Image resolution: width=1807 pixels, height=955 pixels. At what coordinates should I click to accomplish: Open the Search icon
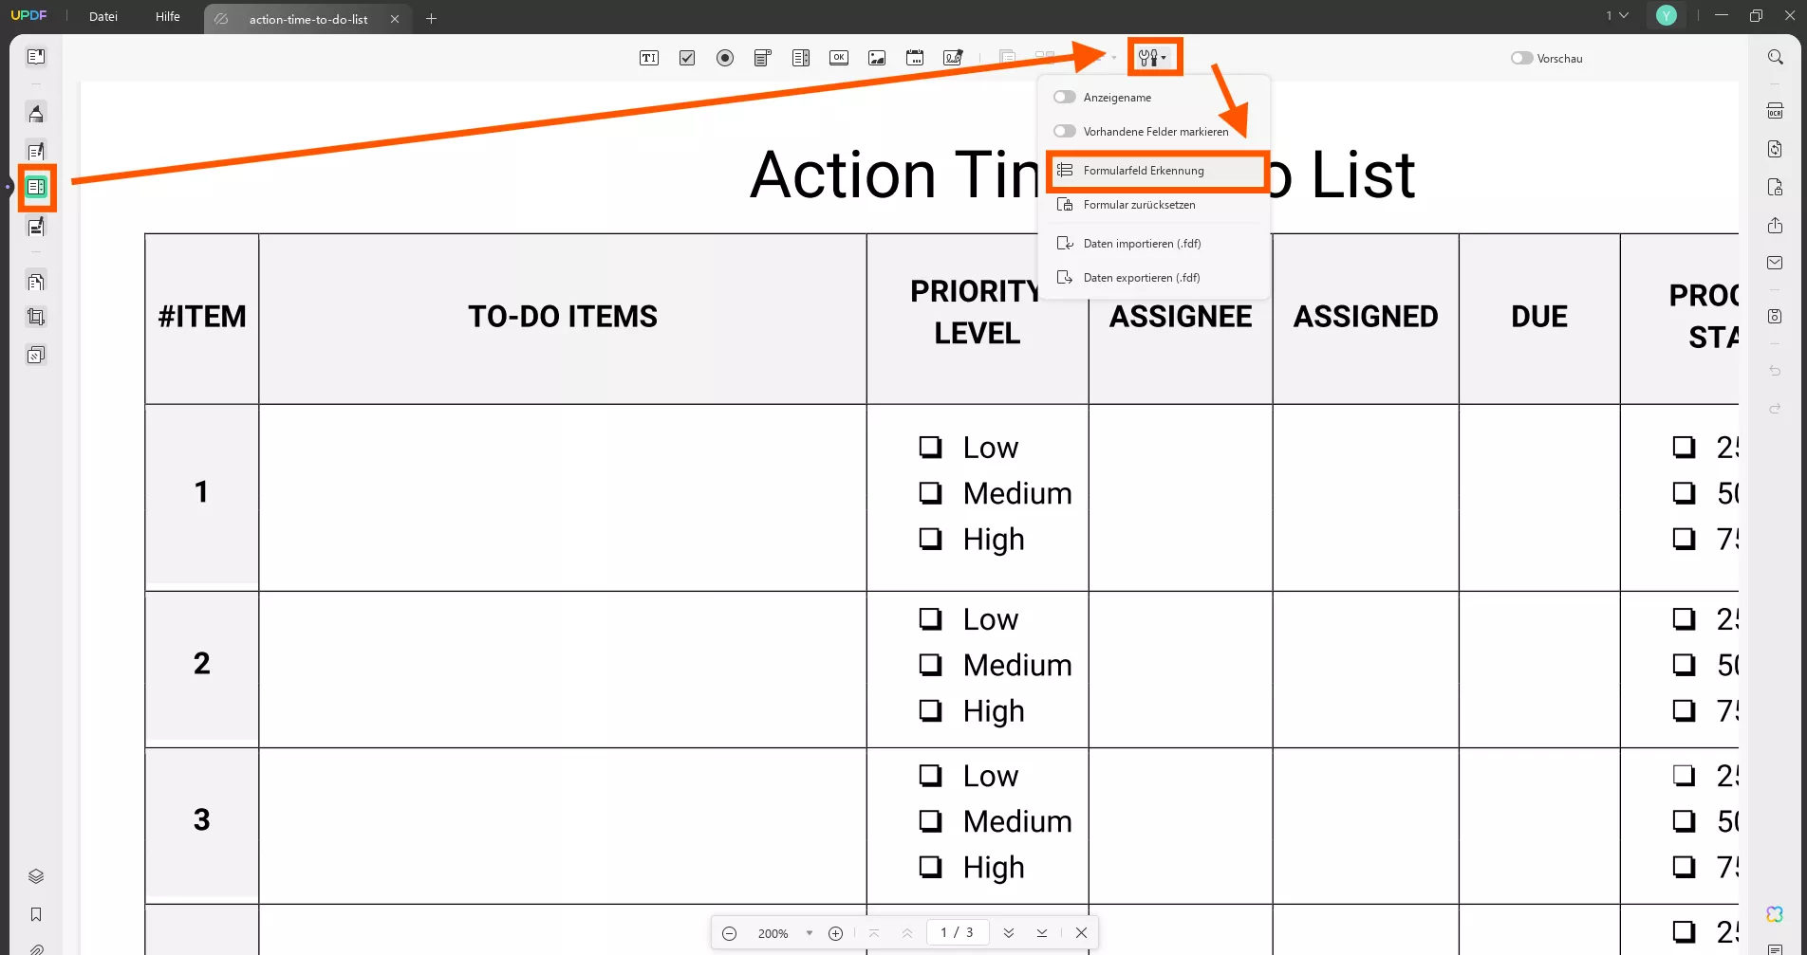pyautogui.click(x=1775, y=57)
